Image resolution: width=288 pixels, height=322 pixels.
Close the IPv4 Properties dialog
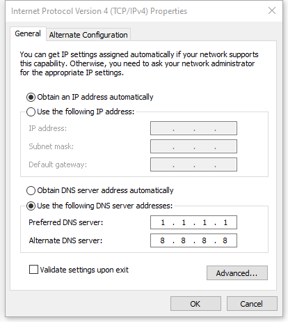(272, 10)
